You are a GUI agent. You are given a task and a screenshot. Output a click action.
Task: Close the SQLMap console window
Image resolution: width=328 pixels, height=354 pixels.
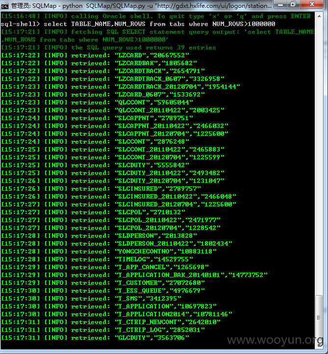point(312,4)
